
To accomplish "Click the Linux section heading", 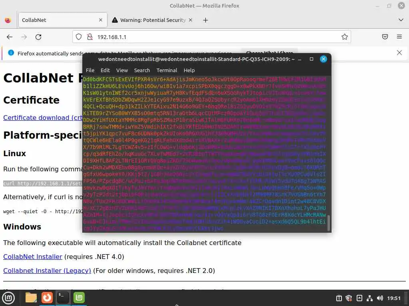I will (15, 153).
